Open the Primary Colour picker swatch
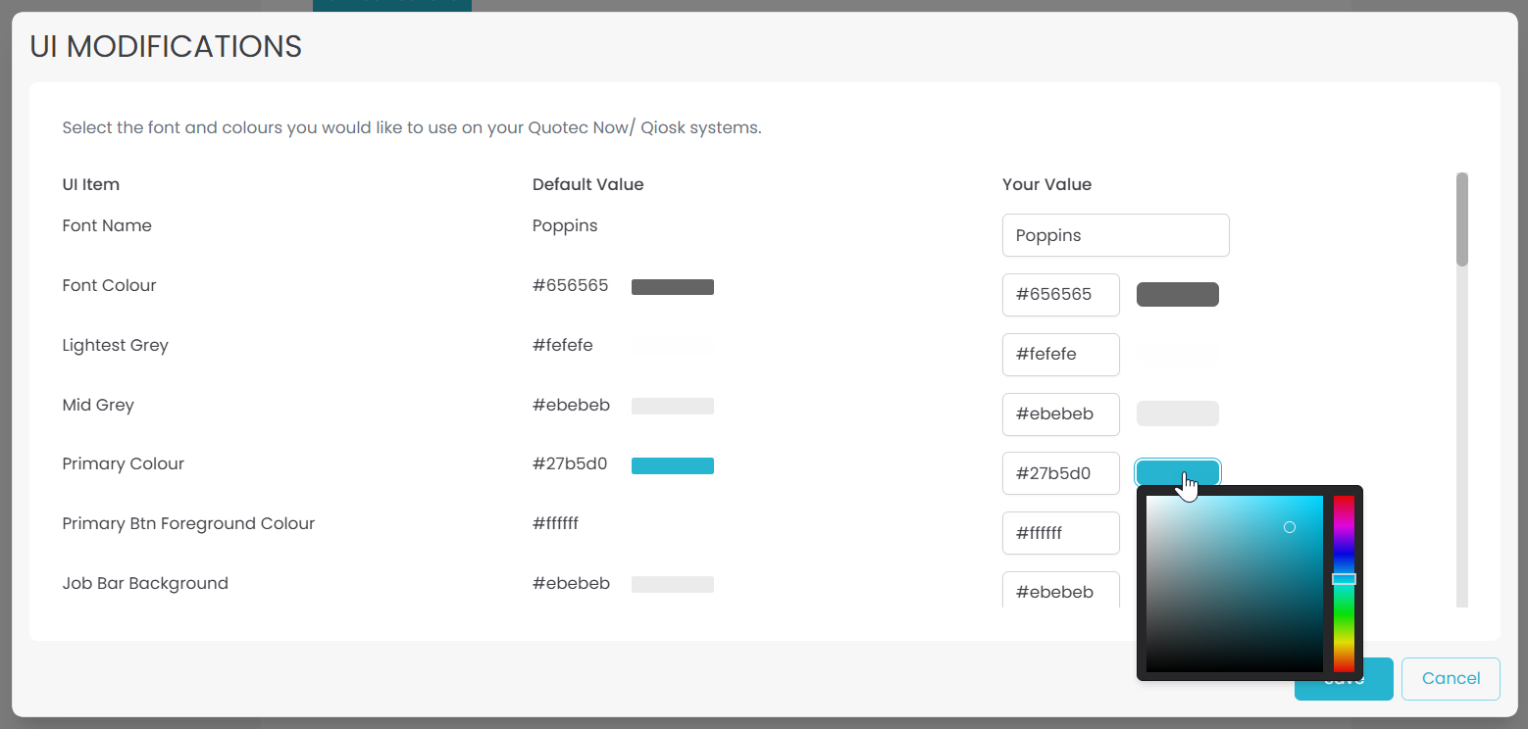 click(1177, 473)
